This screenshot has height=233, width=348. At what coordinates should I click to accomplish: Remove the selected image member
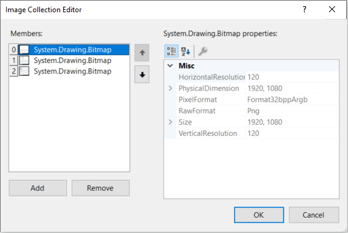[x=100, y=188]
